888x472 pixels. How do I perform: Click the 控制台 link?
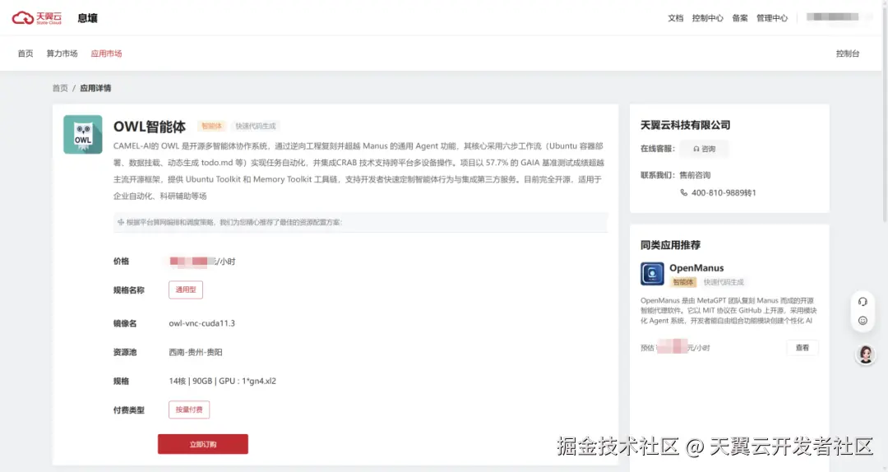pyautogui.click(x=848, y=53)
